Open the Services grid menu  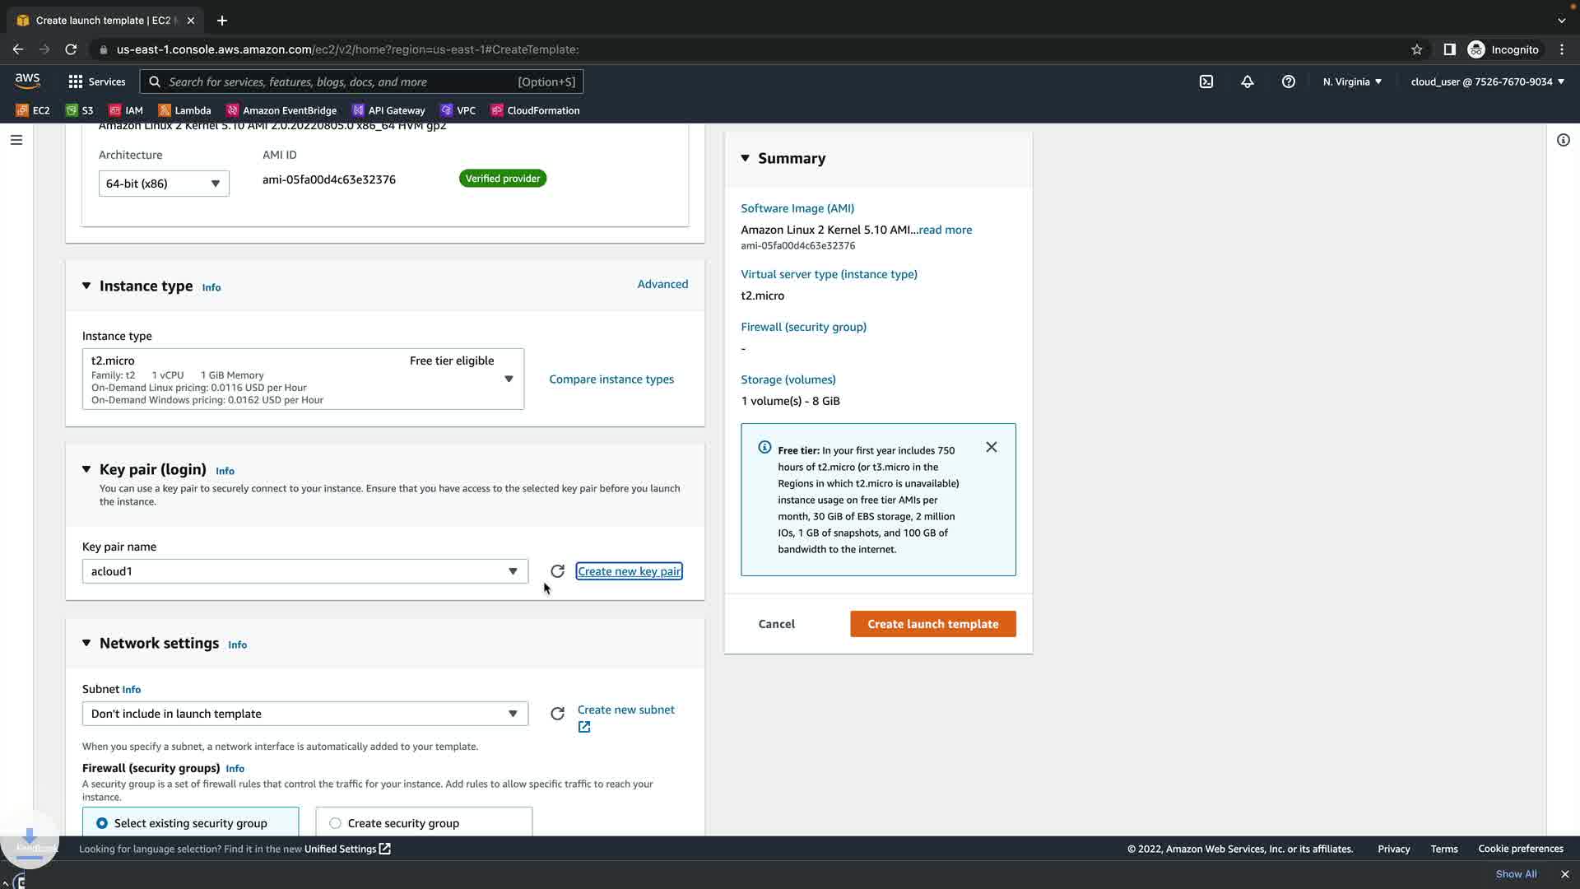tap(97, 81)
